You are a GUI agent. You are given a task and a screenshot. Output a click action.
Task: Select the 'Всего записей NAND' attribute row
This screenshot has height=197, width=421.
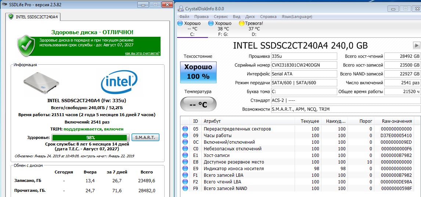297,188
